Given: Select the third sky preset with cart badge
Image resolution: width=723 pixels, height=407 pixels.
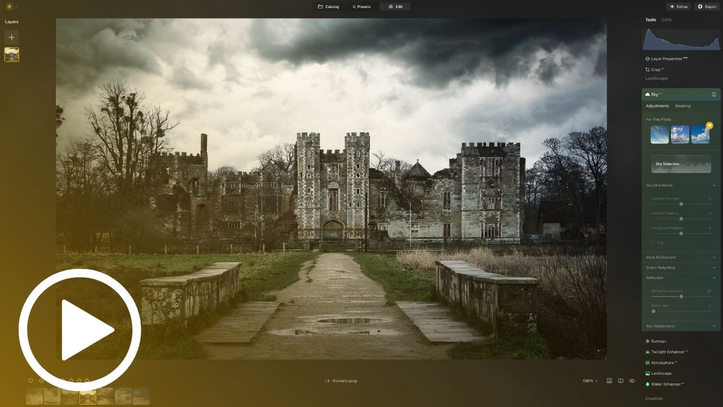Looking at the screenshot, I should pyautogui.click(x=700, y=135).
